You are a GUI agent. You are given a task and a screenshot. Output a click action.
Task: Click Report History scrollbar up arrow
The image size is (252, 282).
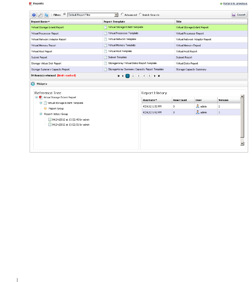point(242,97)
